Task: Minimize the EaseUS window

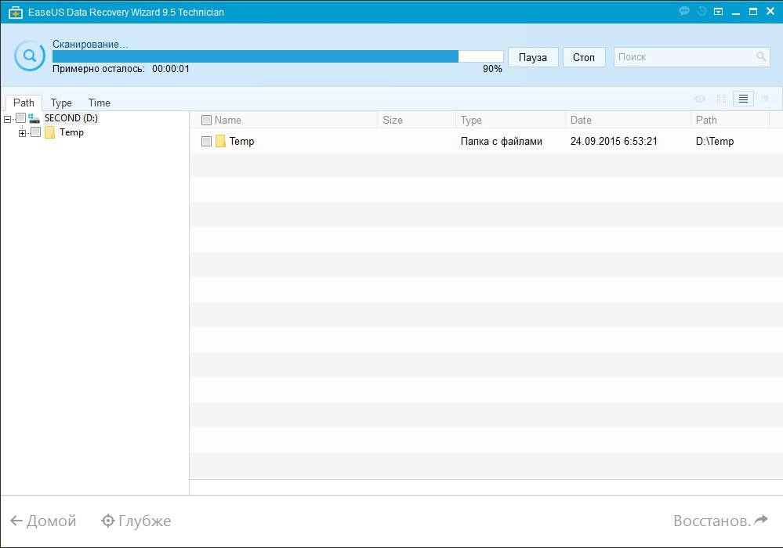Action: click(x=735, y=12)
